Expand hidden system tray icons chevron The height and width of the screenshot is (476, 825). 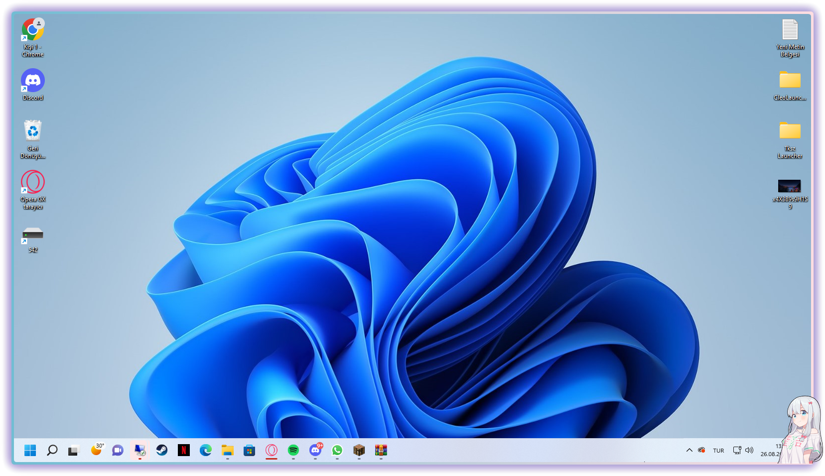coord(689,450)
